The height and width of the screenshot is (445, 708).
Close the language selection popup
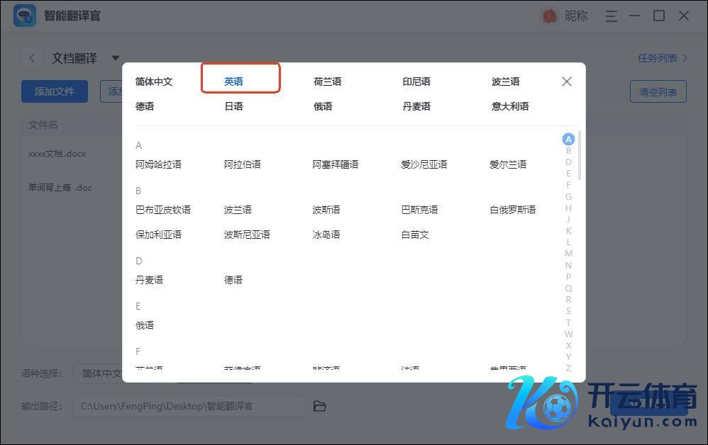point(566,81)
